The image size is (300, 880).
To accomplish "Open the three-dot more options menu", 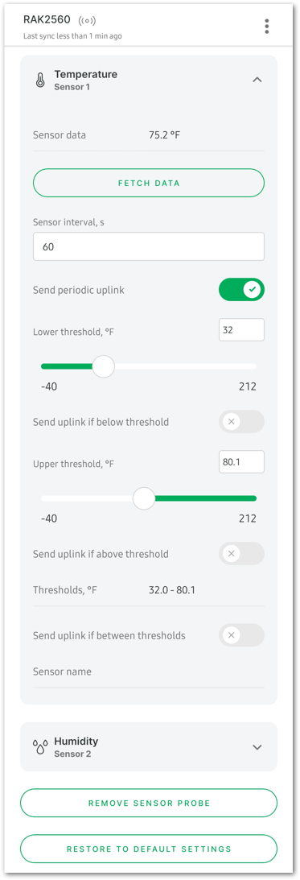I will click(x=267, y=26).
